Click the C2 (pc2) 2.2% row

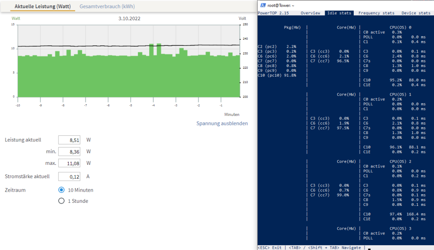277,47
